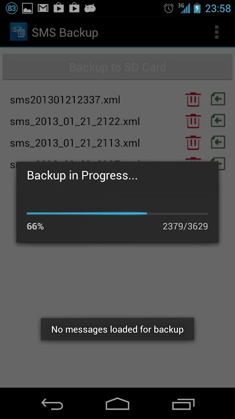The width and height of the screenshot is (235, 419).
Task: Open the three-dot overflow menu
Action: point(217,33)
